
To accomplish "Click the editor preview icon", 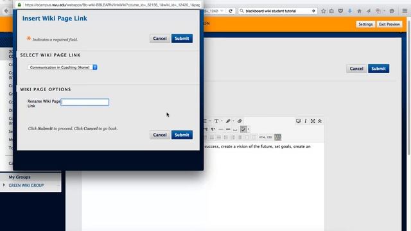I will [x=298, y=121].
